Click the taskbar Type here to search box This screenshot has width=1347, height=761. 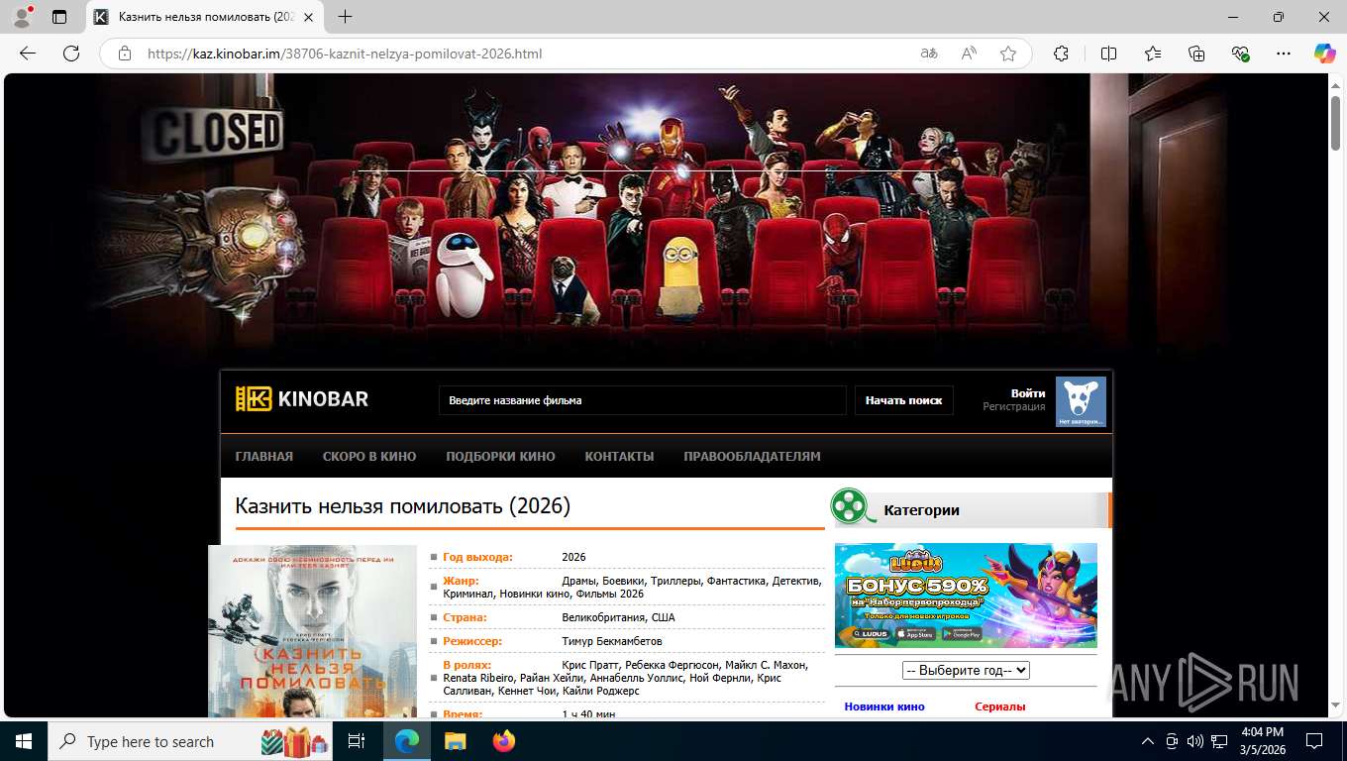pos(192,741)
